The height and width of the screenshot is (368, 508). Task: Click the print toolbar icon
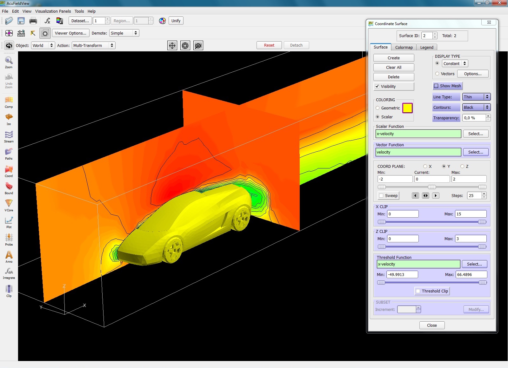pos(33,21)
